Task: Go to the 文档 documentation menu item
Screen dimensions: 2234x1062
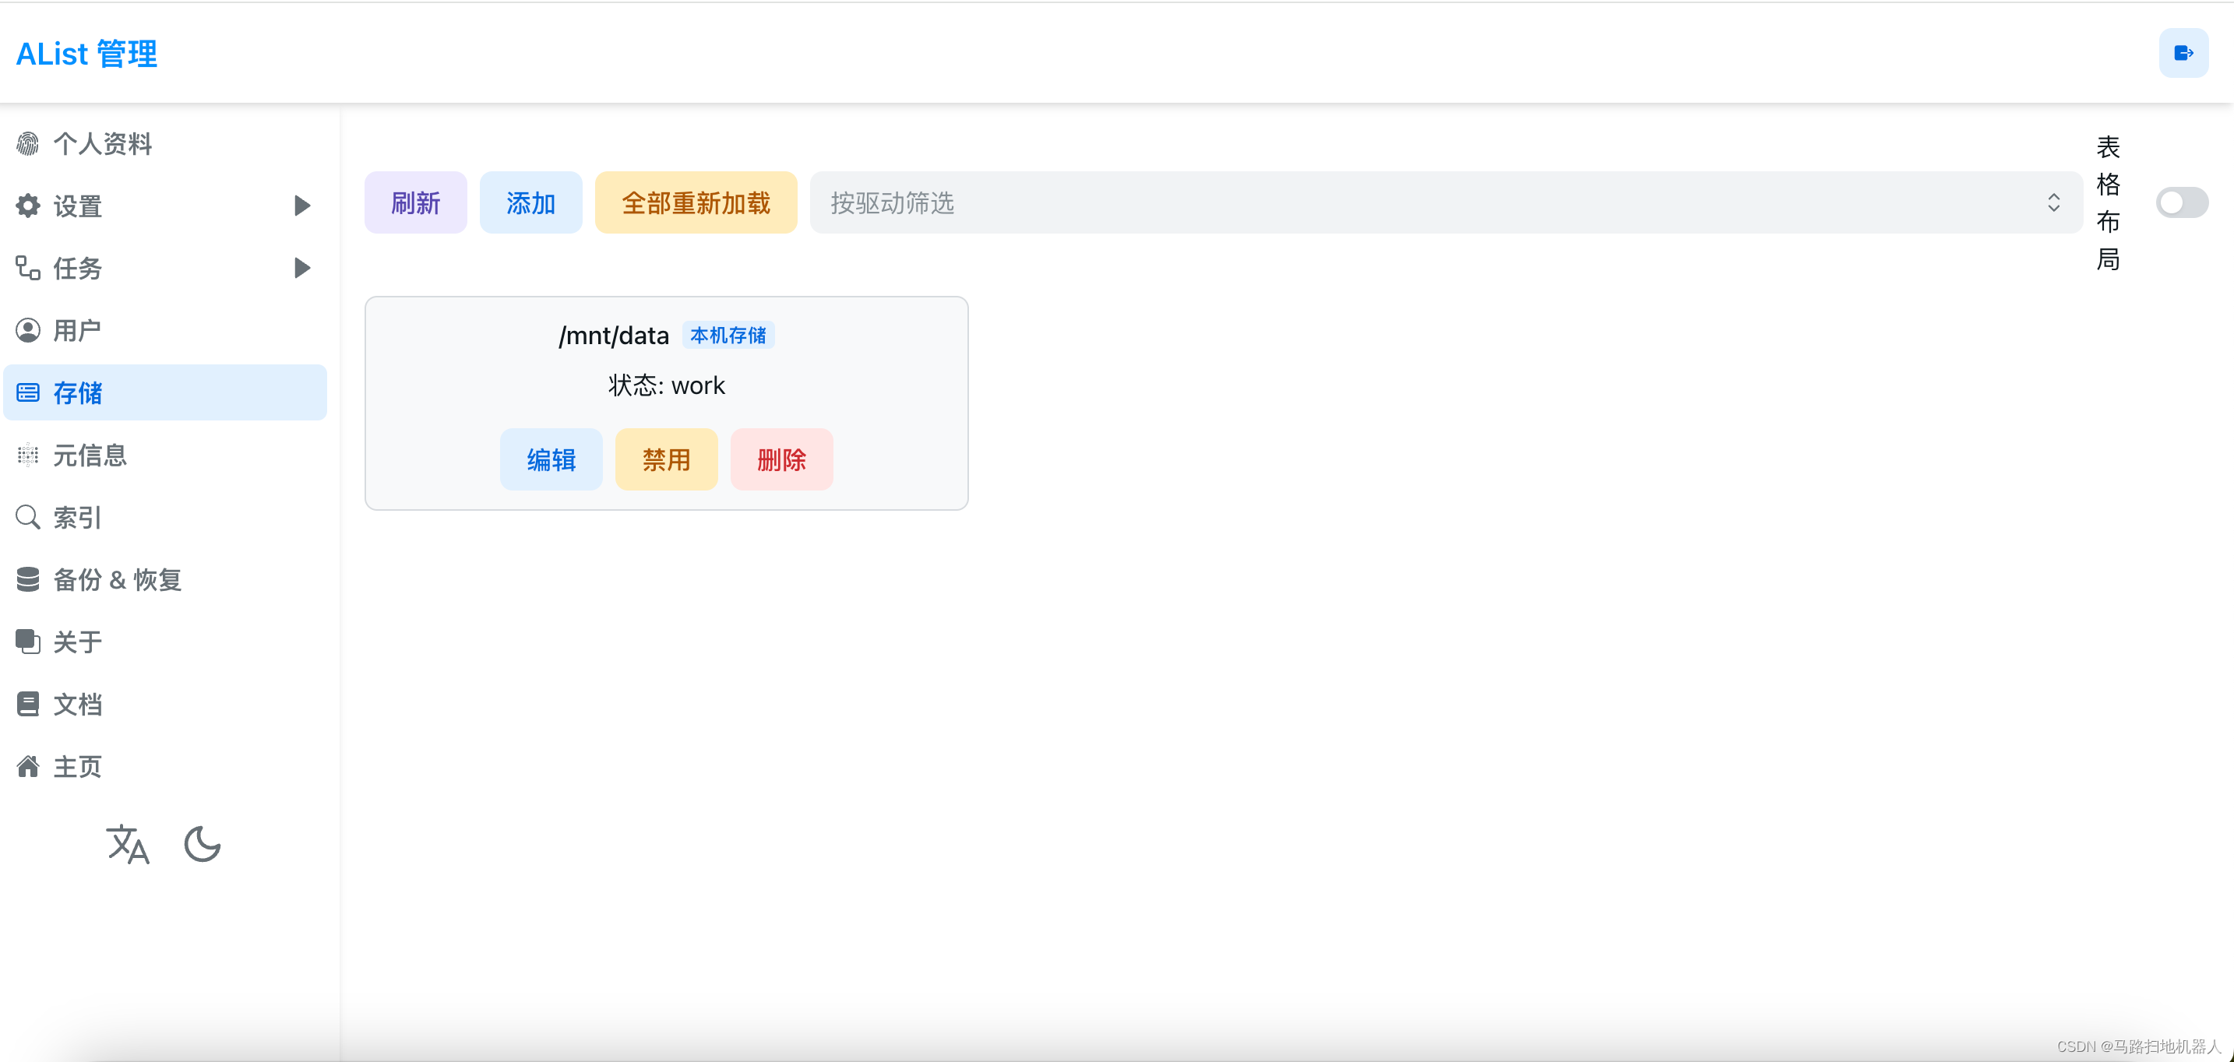Action: (x=77, y=704)
